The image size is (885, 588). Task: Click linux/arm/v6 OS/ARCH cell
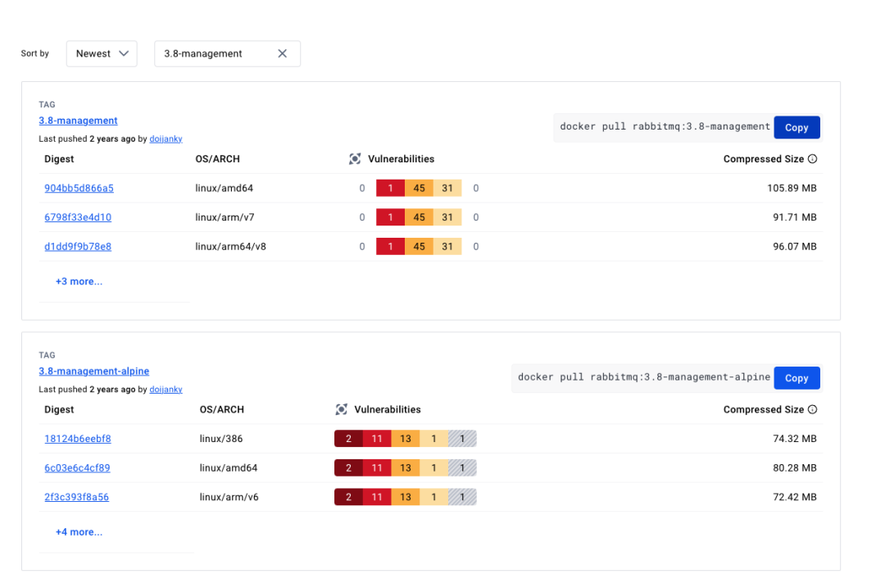tap(229, 498)
